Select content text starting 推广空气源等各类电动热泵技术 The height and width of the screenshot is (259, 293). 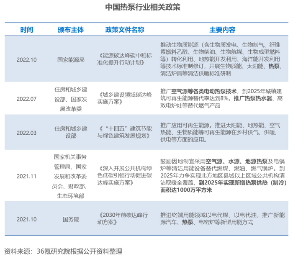pyautogui.click(x=221, y=98)
